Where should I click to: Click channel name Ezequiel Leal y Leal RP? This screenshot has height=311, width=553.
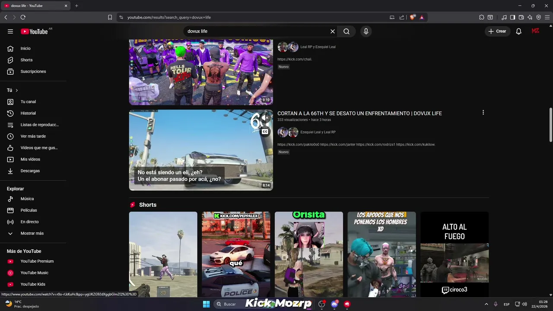click(x=318, y=132)
